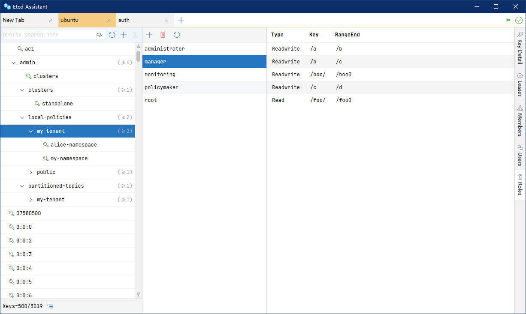Image resolution: width=526 pixels, height=314 pixels.
Task: Select the alice-namespace key
Action: 73,145
